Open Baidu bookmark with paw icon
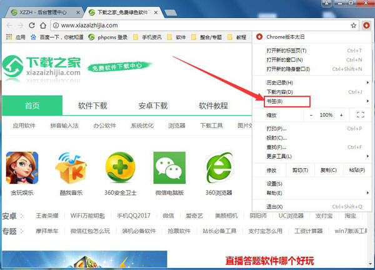 point(57,37)
